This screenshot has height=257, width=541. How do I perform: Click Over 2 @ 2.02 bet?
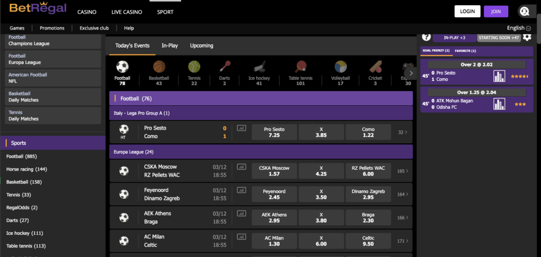pos(477,65)
